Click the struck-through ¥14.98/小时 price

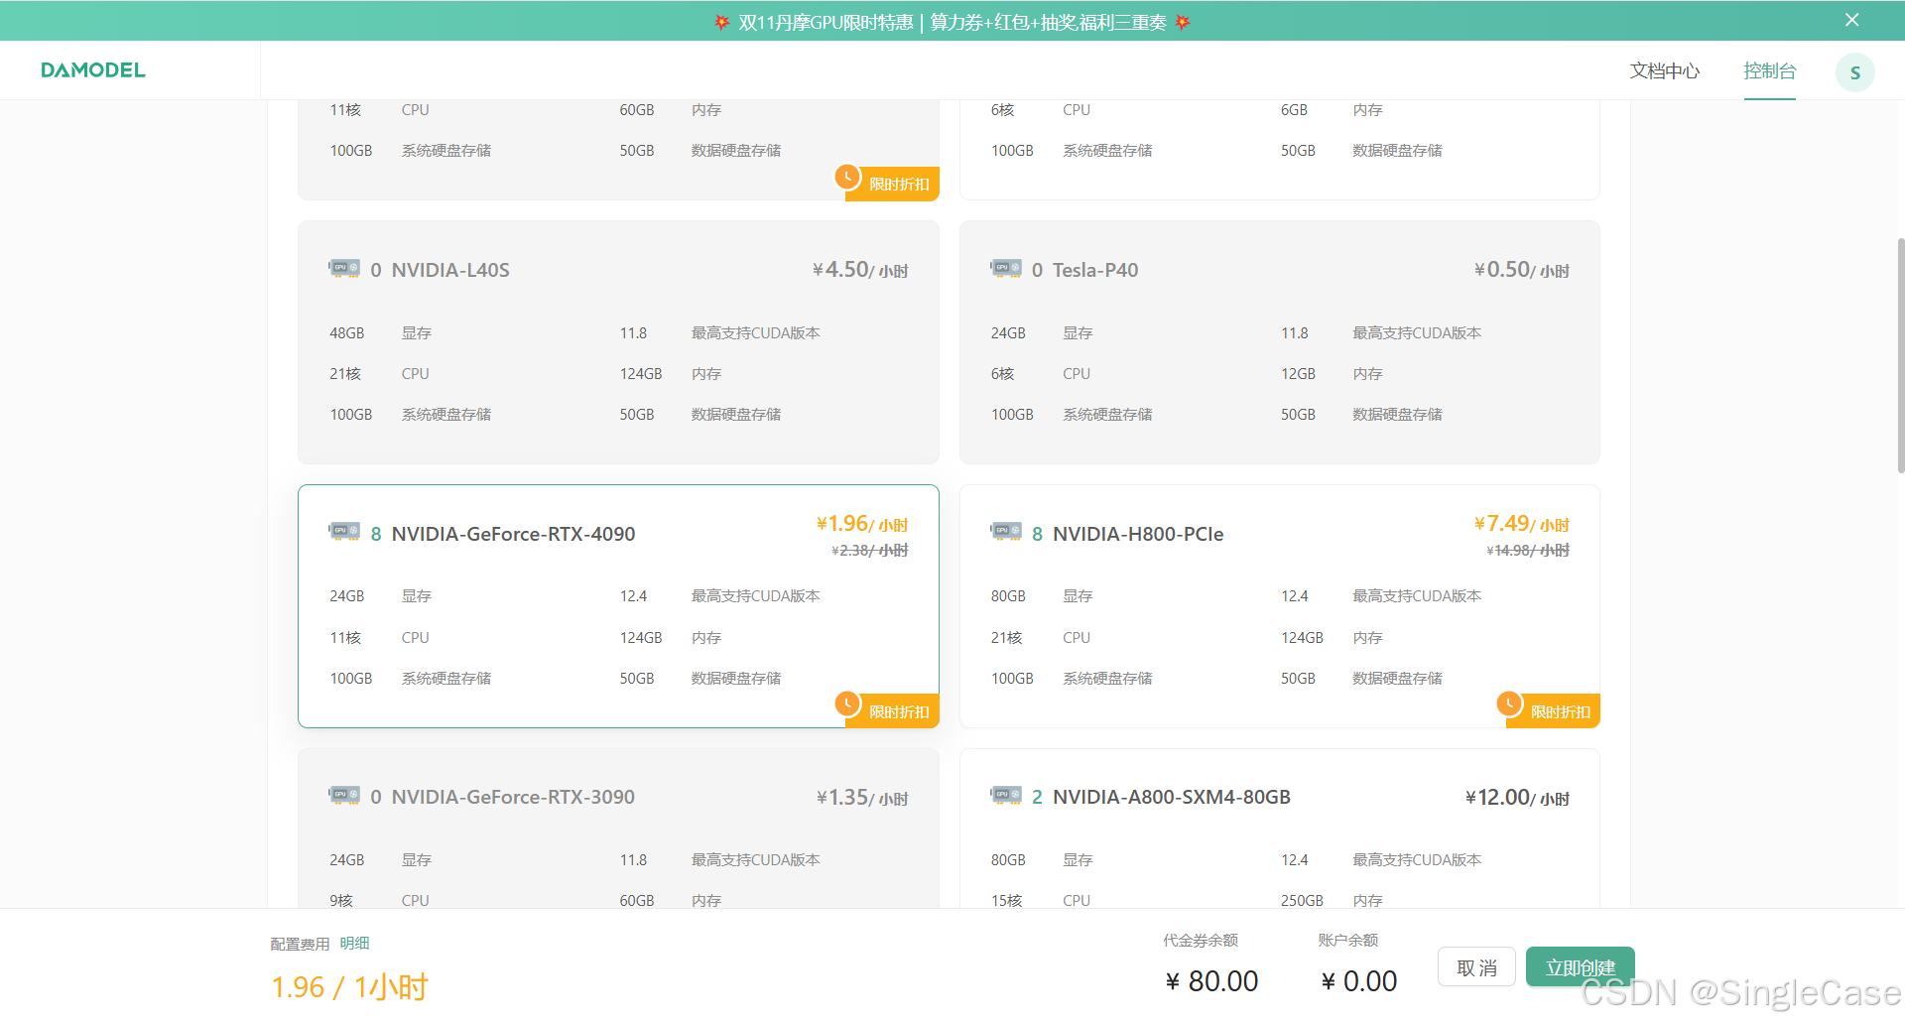click(1528, 551)
